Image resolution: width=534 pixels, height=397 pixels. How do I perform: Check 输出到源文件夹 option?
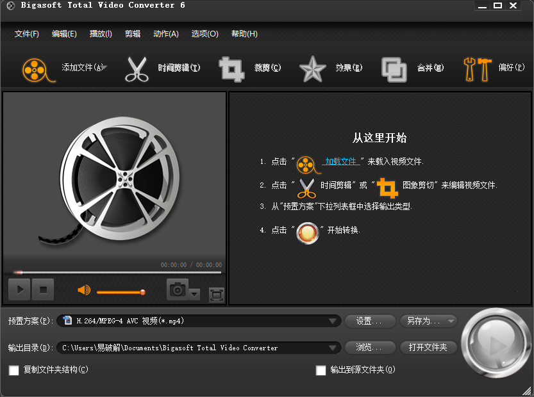pos(320,370)
